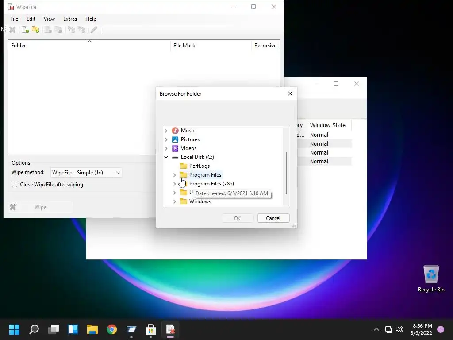Select the Windows folder label
The height and width of the screenshot is (340, 453).
(200, 201)
